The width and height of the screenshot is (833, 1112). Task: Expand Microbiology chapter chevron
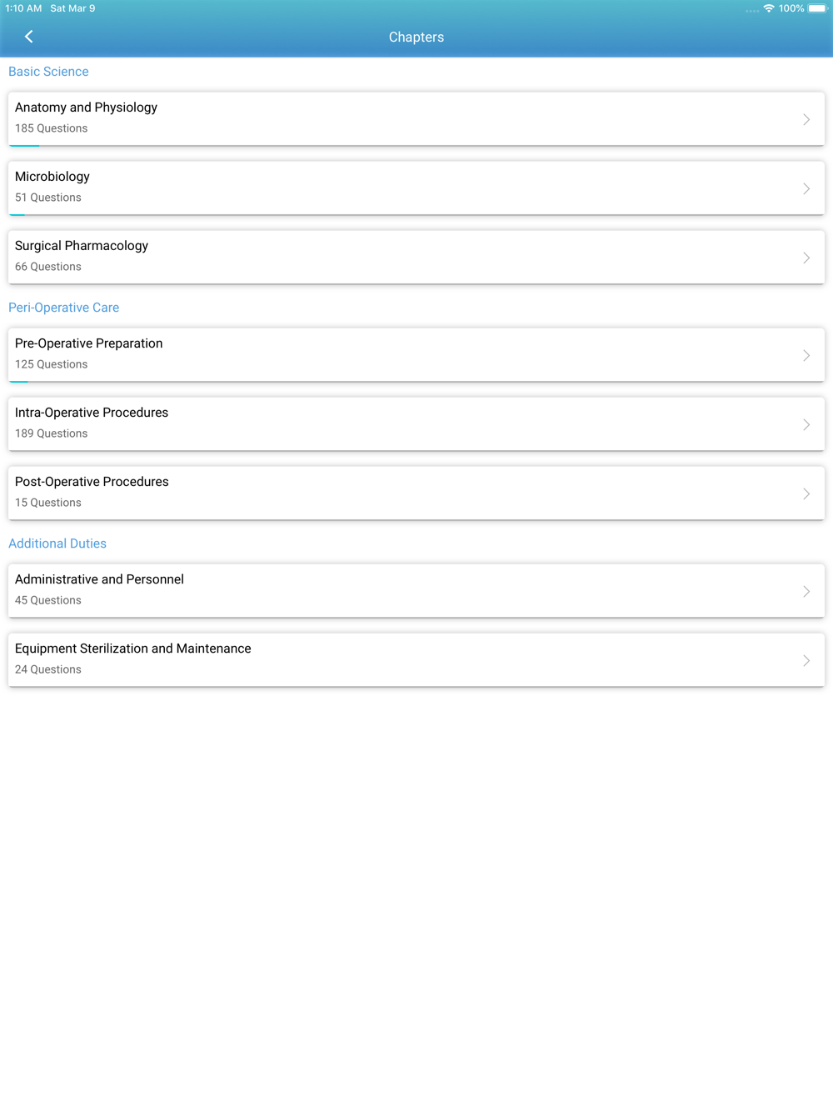pos(806,188)
